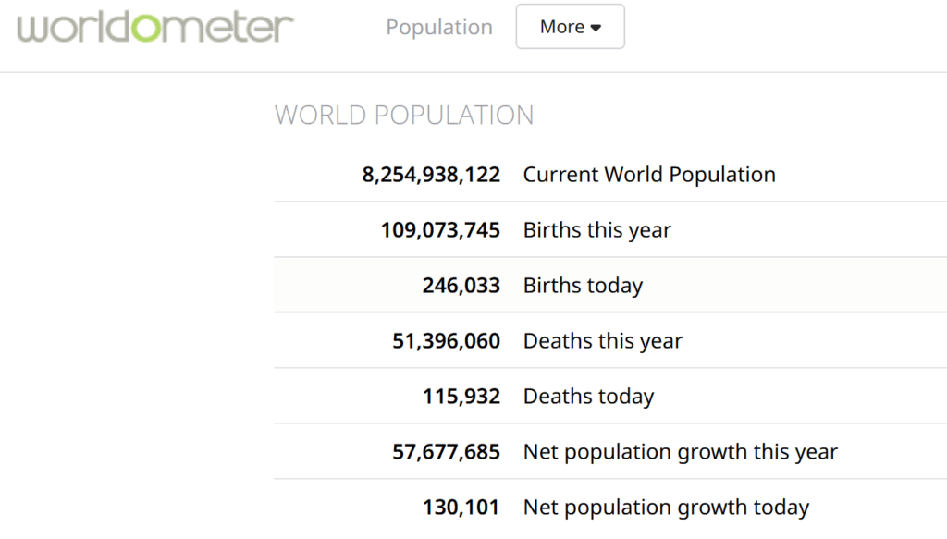Screen dimensions: 947x539
Task: Click the Net population growth this year label
Action: coord(682,451)
